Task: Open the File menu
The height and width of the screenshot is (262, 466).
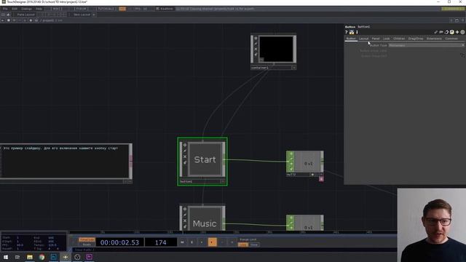Action: (5, 9)
